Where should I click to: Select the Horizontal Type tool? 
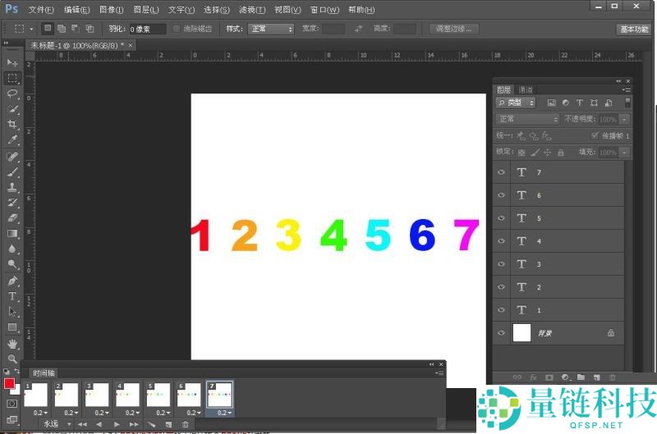click(x=12, y=296)
